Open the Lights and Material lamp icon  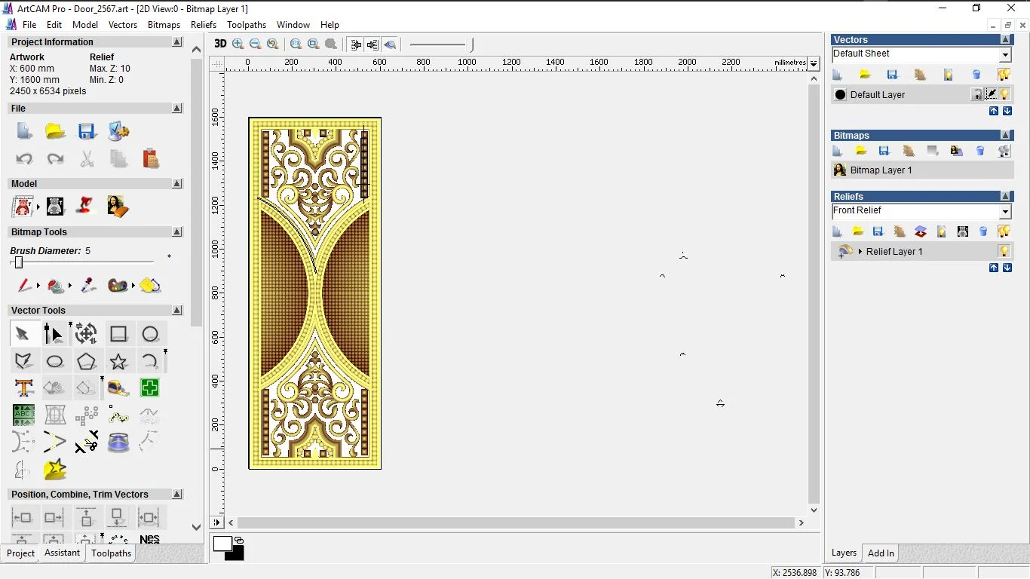pos(87,206)
